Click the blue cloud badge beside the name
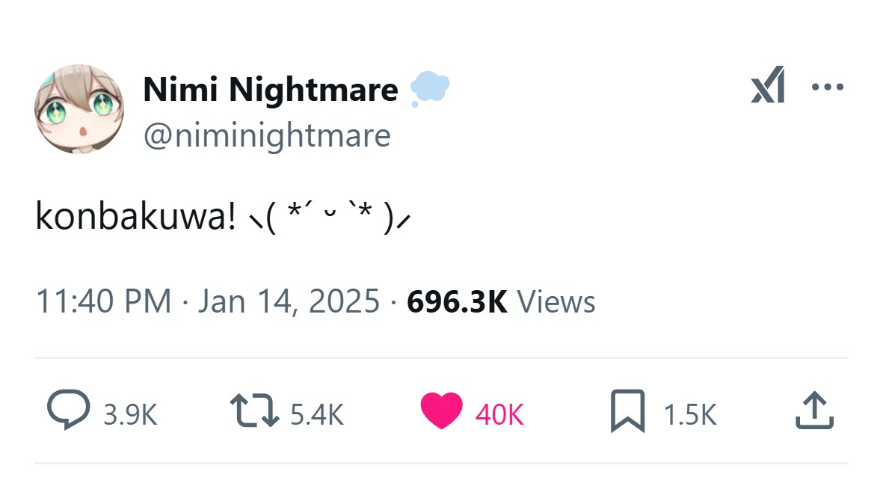This screenshot has height=492, width=880. click(430, 89)
